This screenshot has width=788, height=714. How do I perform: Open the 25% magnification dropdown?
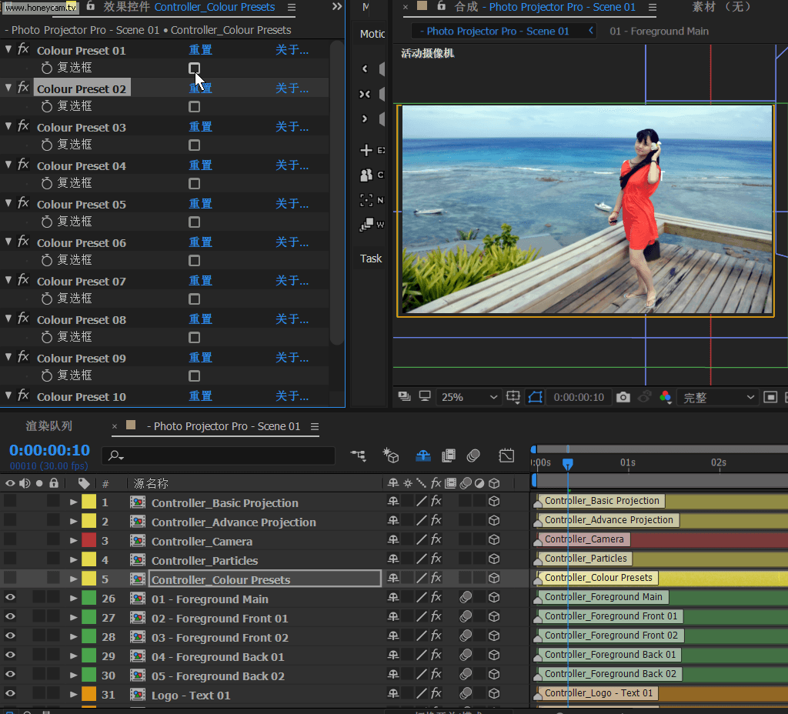point(469,397)
